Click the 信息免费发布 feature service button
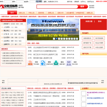This screenshot has width=107, height=107. 87,38
